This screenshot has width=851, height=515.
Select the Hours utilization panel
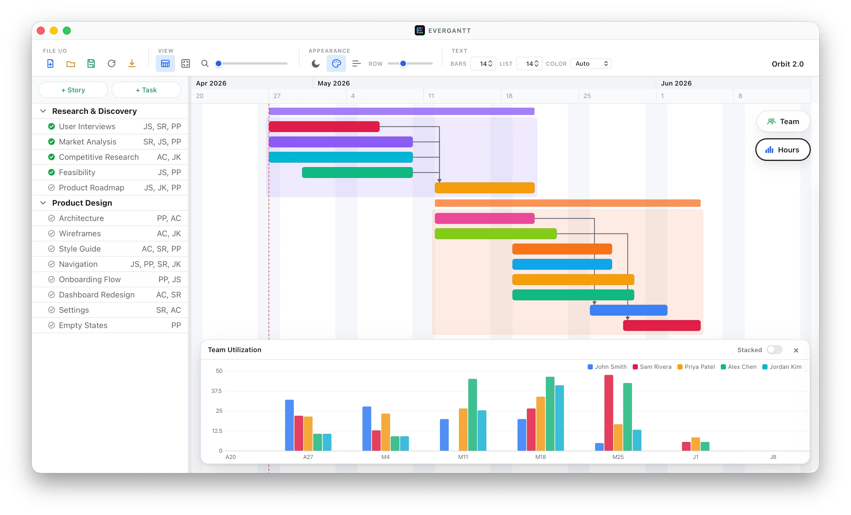pyautogui.click(x=782, y=150)
